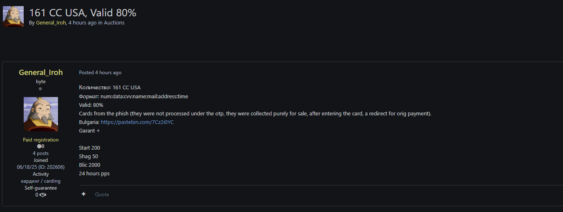
Task: Click the reputation circle icon beside 0
Action: click(x=39, y=146)
